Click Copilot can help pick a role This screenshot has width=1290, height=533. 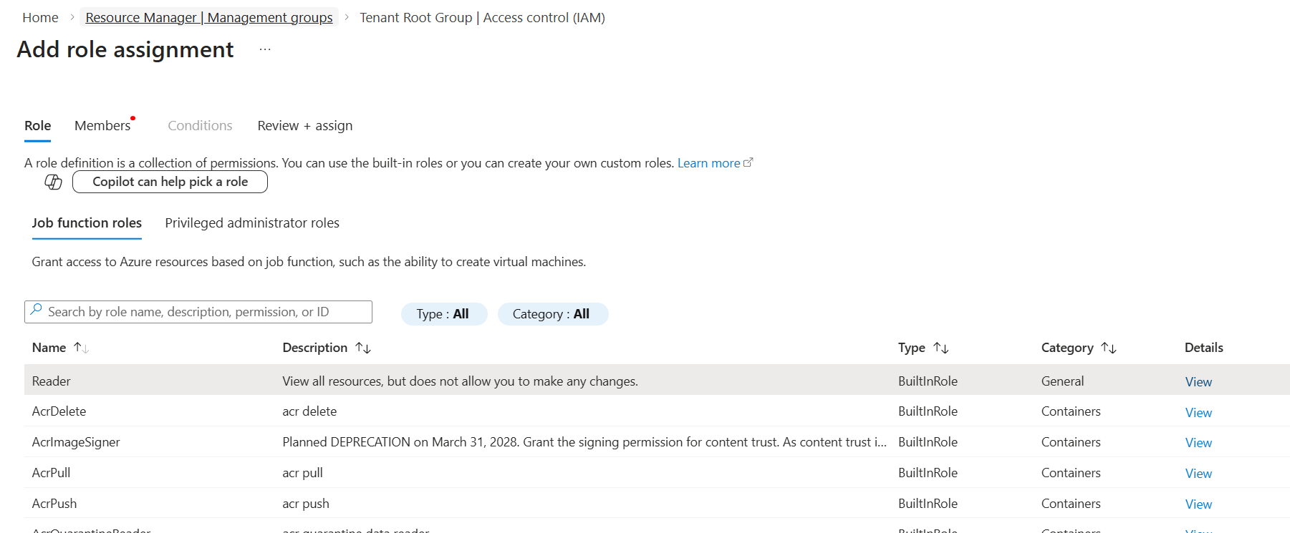point(170,182)
